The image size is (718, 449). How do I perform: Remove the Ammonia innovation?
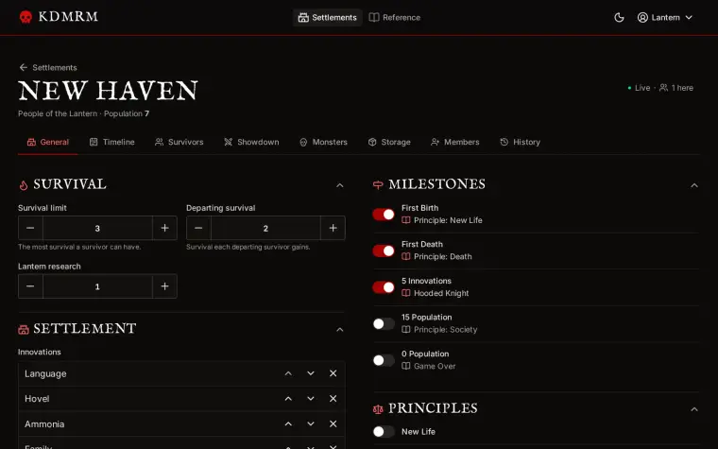pos(333,423)
